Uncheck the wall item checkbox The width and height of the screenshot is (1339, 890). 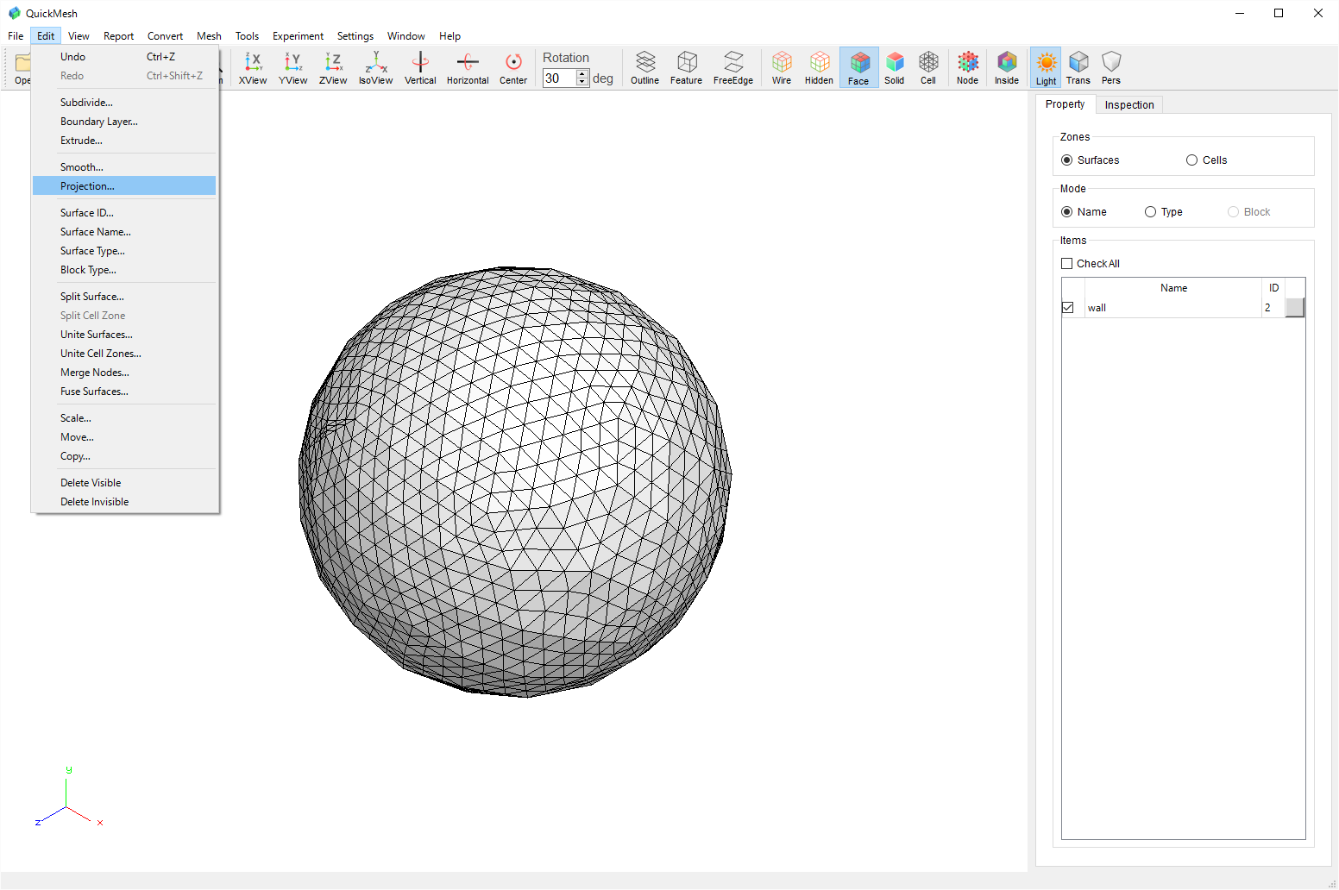click(x=1068, y=308)
